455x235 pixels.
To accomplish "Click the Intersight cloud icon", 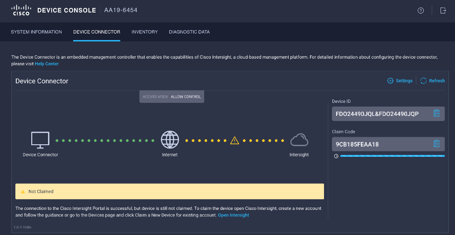I will (x=299, y=140).
